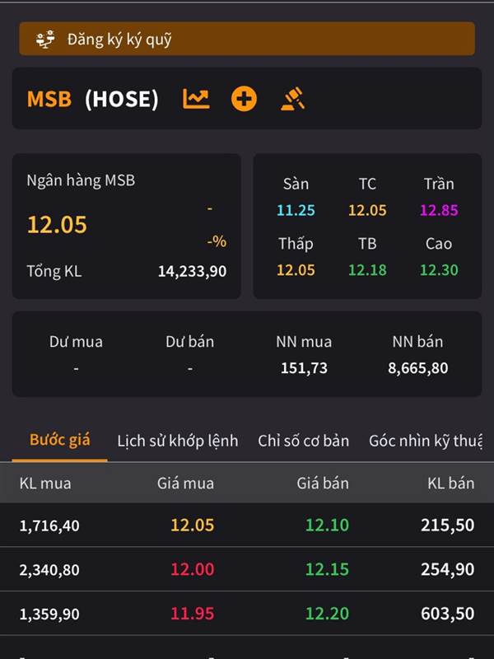494x659 pixels.
Task: Open the MSB price chart icon
Action: [x=196, y=99]
